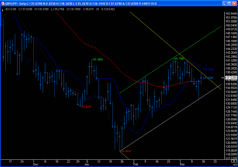
Task: Minimize the GBP/JPY chart window
Action: (225, 3)
